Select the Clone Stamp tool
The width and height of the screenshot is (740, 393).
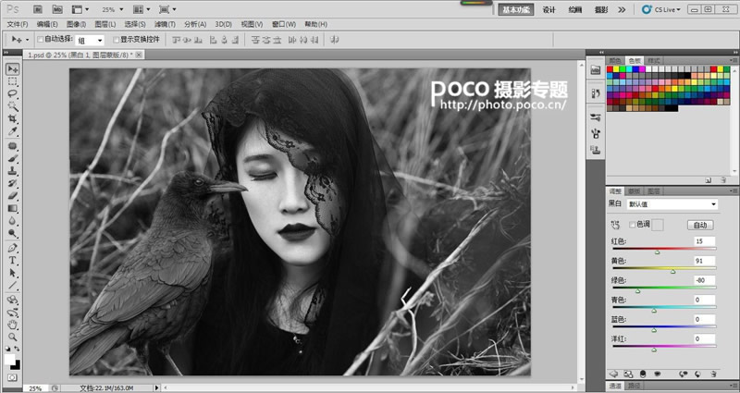[12, 171]
